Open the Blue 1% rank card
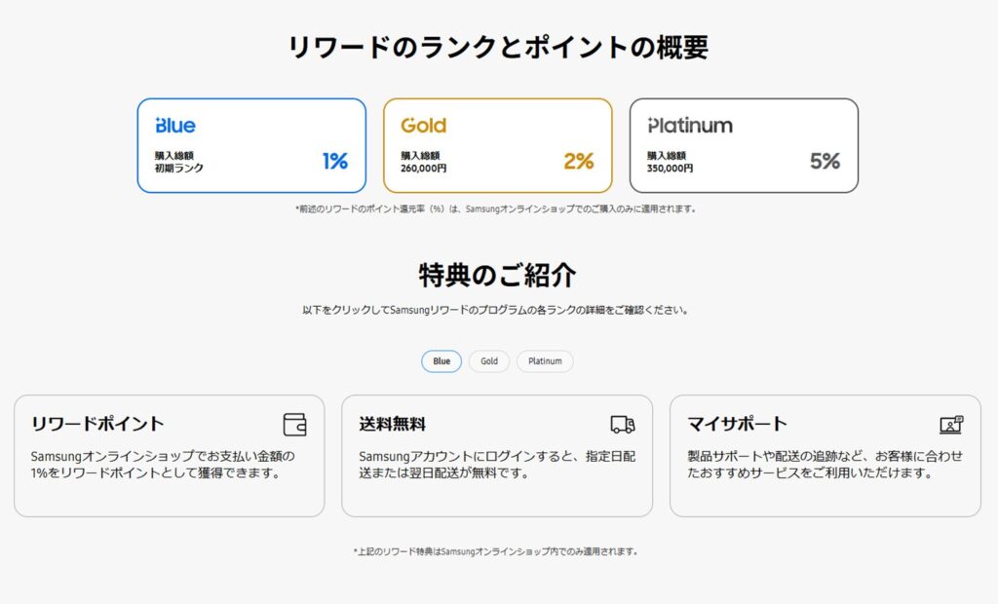The image size is (998, 604). [x=251, y=146]
